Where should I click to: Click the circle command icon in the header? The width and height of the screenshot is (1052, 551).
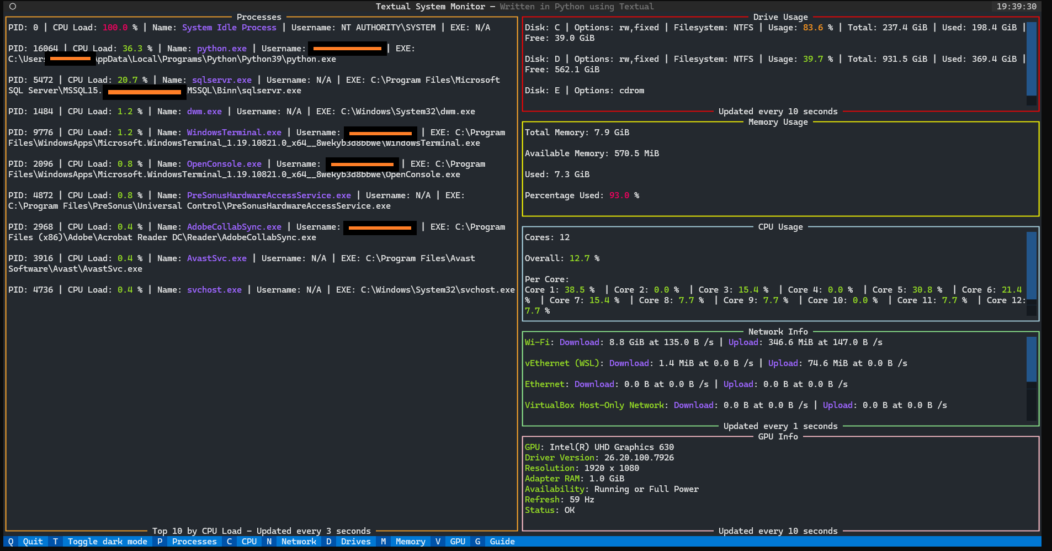13,7
